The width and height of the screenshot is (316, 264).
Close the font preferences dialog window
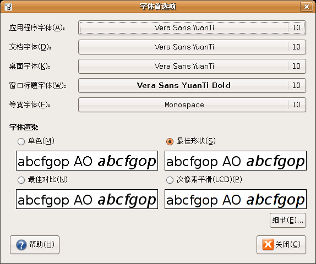[307, 7]
